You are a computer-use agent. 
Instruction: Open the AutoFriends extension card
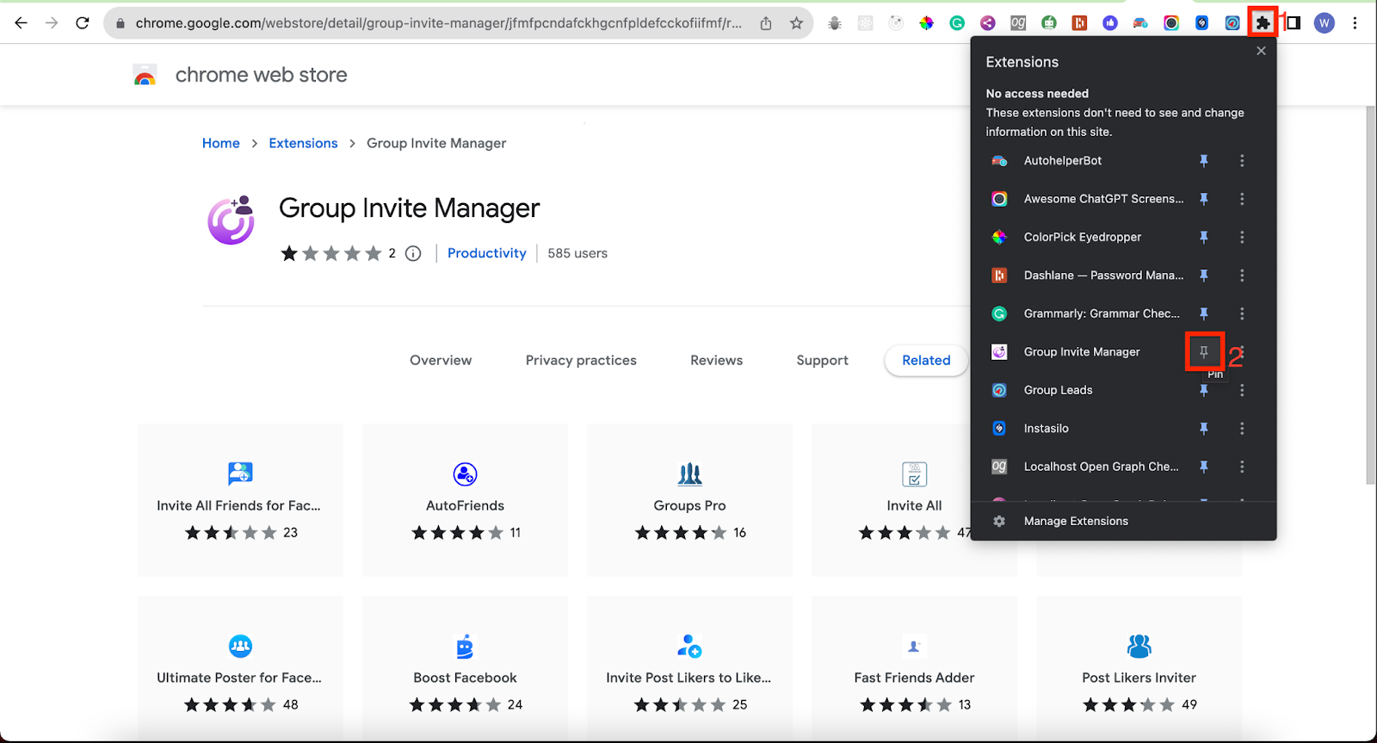[x=465, y=500]
